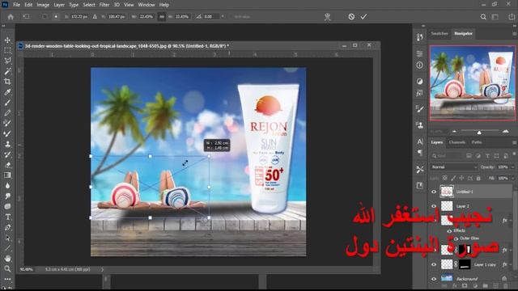Open the search icon in the options bar
The width and height of the screenshot is (518, 291).
pos(483,16)
